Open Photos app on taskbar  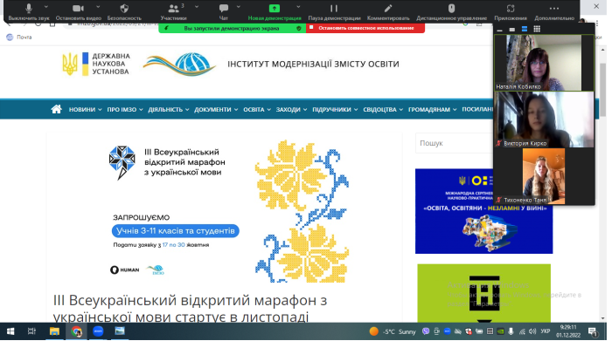(x=120, y=331)
